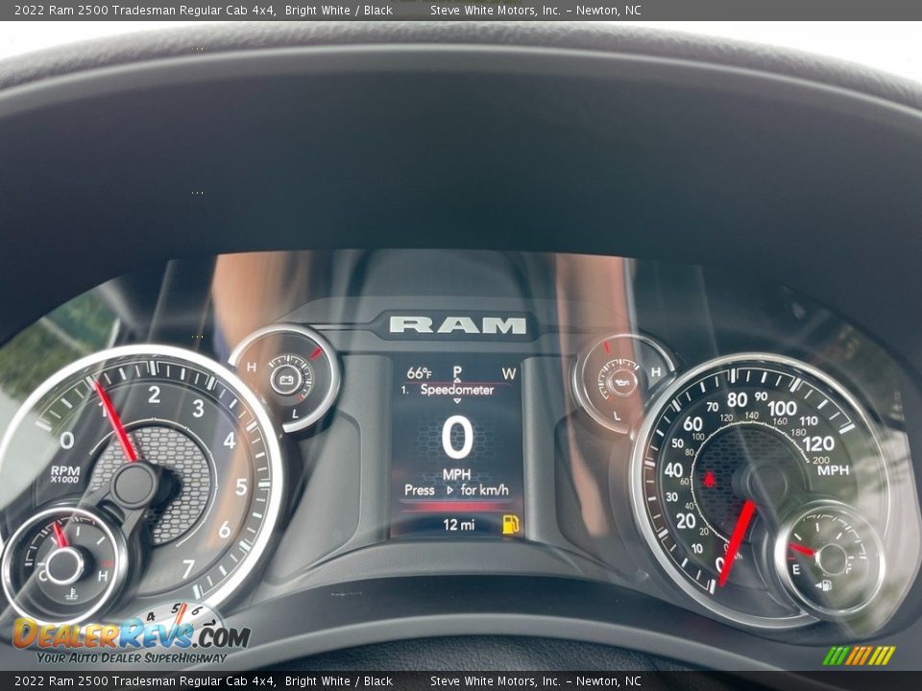Click top banner Steve White Motors text
Viewport: 922px width, 691px height.
click(536, 10)
